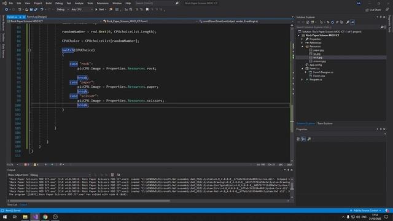Image resolution: width=393 pixels, height=221 pixels.
Task: Expand References node in Solution Explorer
Action: (x=302, y=43)
